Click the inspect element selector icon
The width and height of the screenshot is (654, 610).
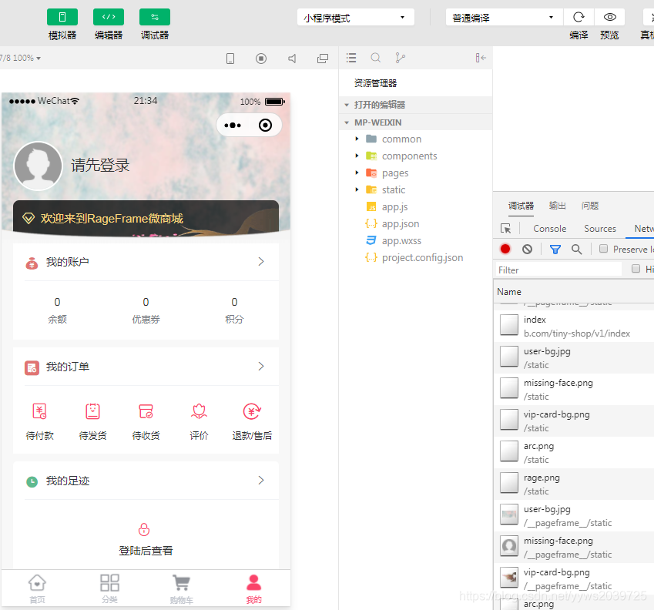[505, 229]
